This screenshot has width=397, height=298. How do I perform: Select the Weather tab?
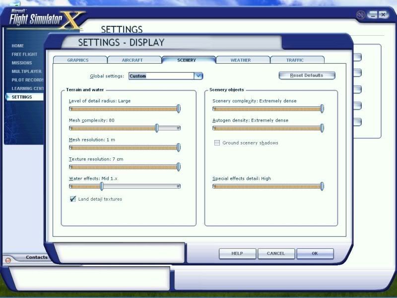[241, 60]
